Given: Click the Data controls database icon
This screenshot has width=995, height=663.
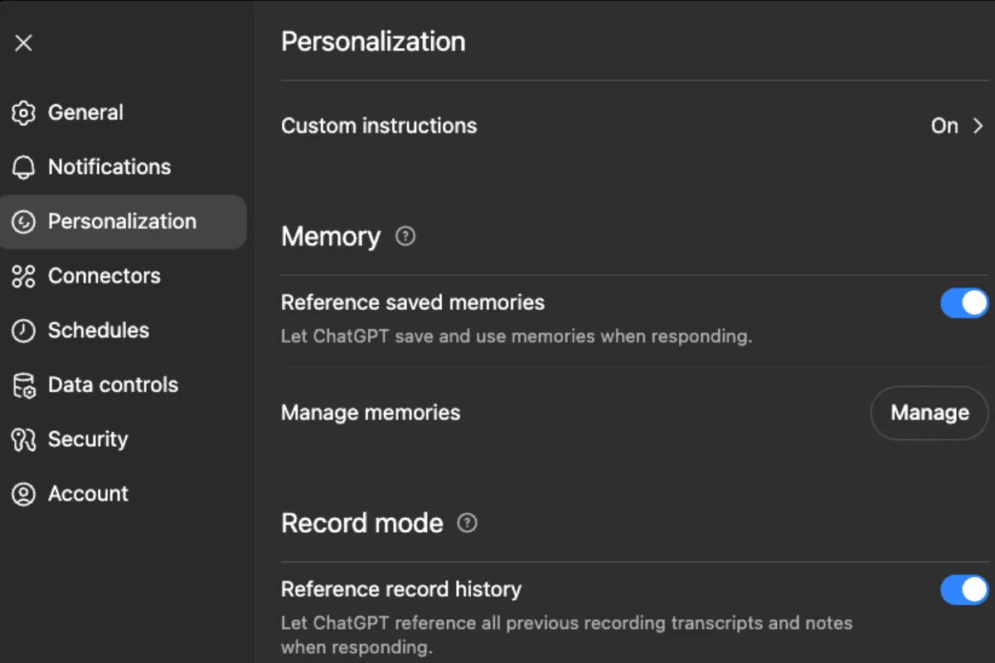Looking at the screenshot, I should (23, 385).
